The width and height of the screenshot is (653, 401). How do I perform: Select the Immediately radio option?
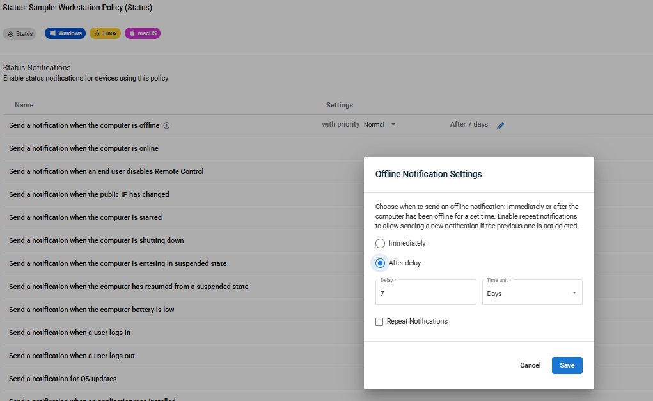click(380, 243)
